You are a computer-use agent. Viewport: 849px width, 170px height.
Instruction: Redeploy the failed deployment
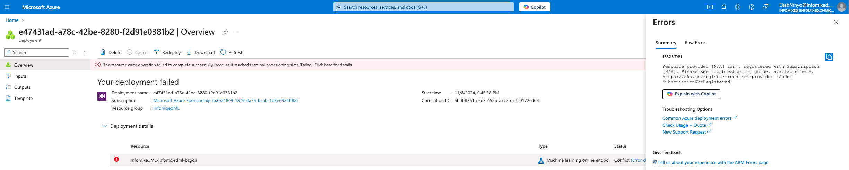167,52
